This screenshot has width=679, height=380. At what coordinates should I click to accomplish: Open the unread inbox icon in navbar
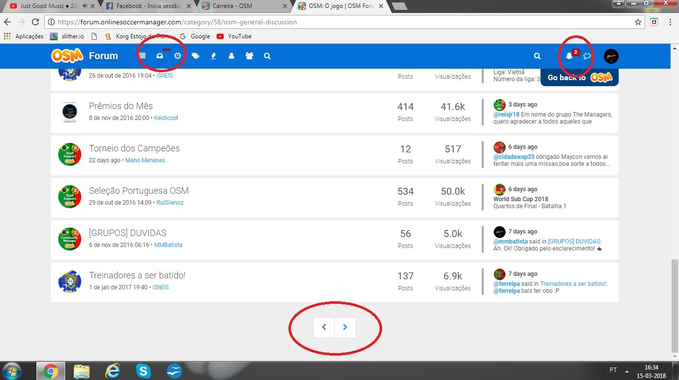click(159, 56)
